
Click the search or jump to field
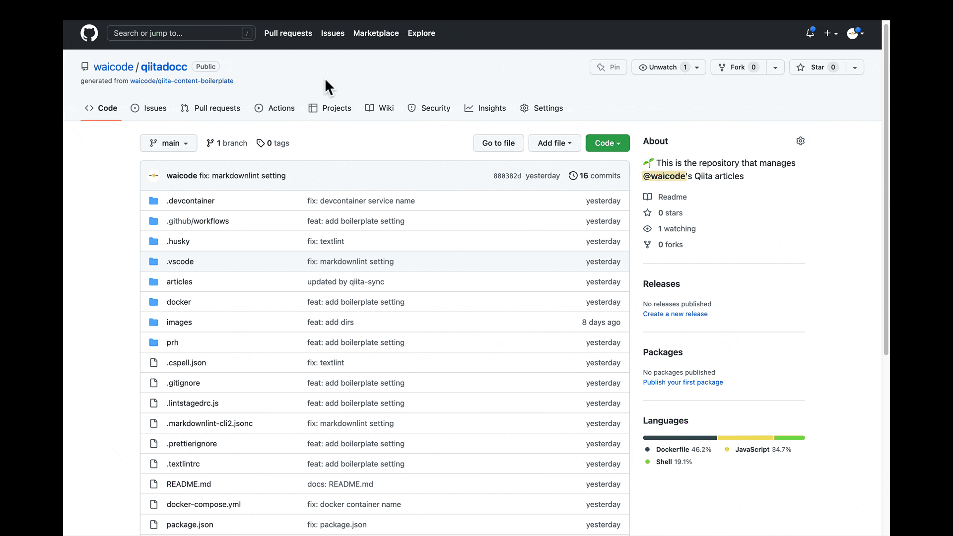point(181,33)
